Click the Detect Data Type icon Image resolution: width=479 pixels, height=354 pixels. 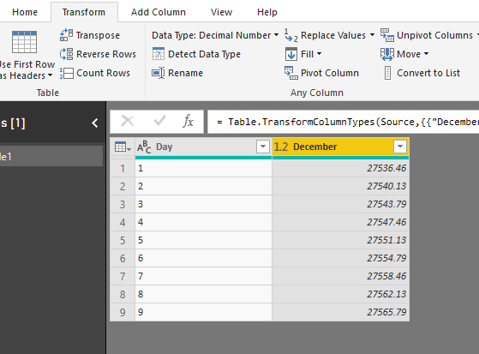click(159, 54)
